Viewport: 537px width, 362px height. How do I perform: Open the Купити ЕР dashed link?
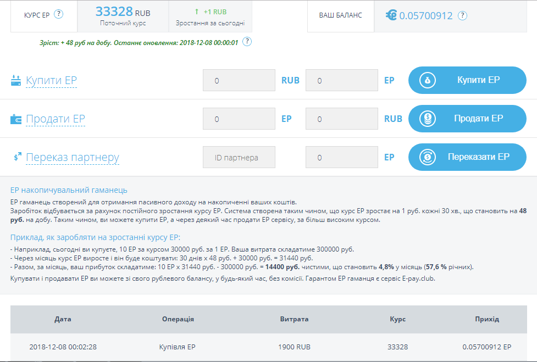pyautogui.click(x=51, y=81)
